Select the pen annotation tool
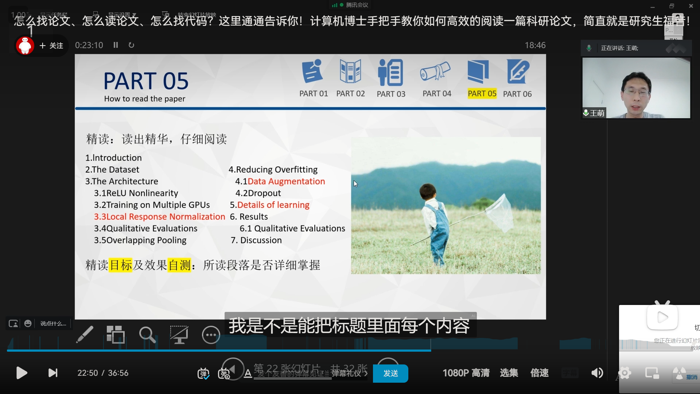 coord(85,334)
